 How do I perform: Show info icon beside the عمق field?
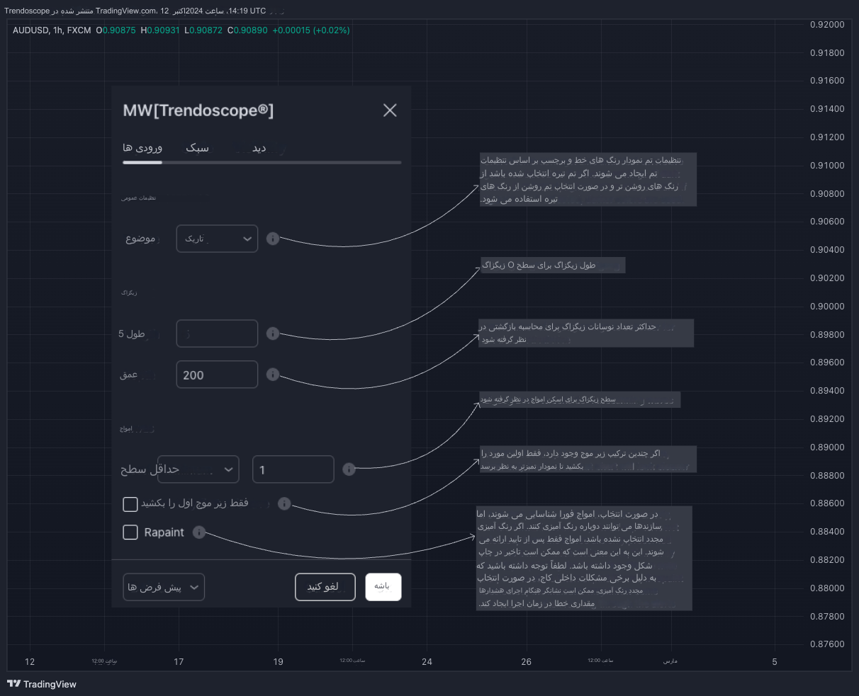tap(273, 375)
